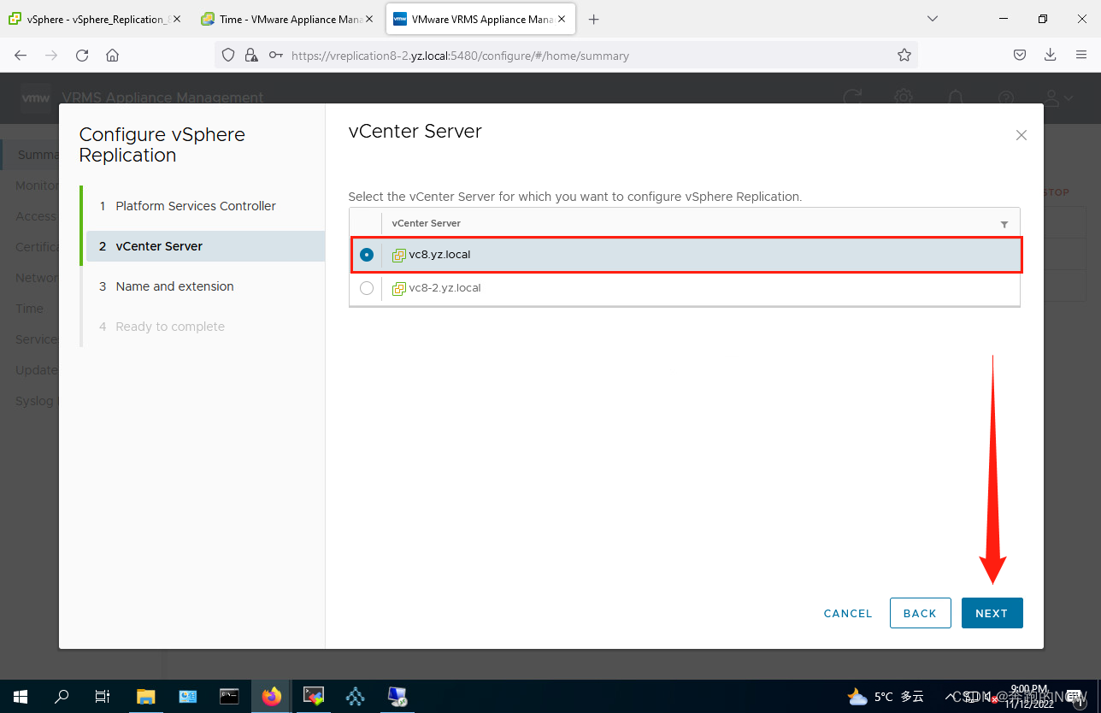The image size is (1101, 713).
Task: Click the NEXT button
Action: (x=992, y=613)
